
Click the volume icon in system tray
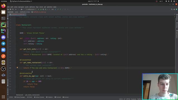click(169, 1)
